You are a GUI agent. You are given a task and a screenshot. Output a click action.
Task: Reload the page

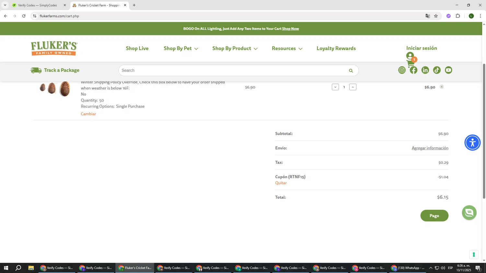coord(24,16)
